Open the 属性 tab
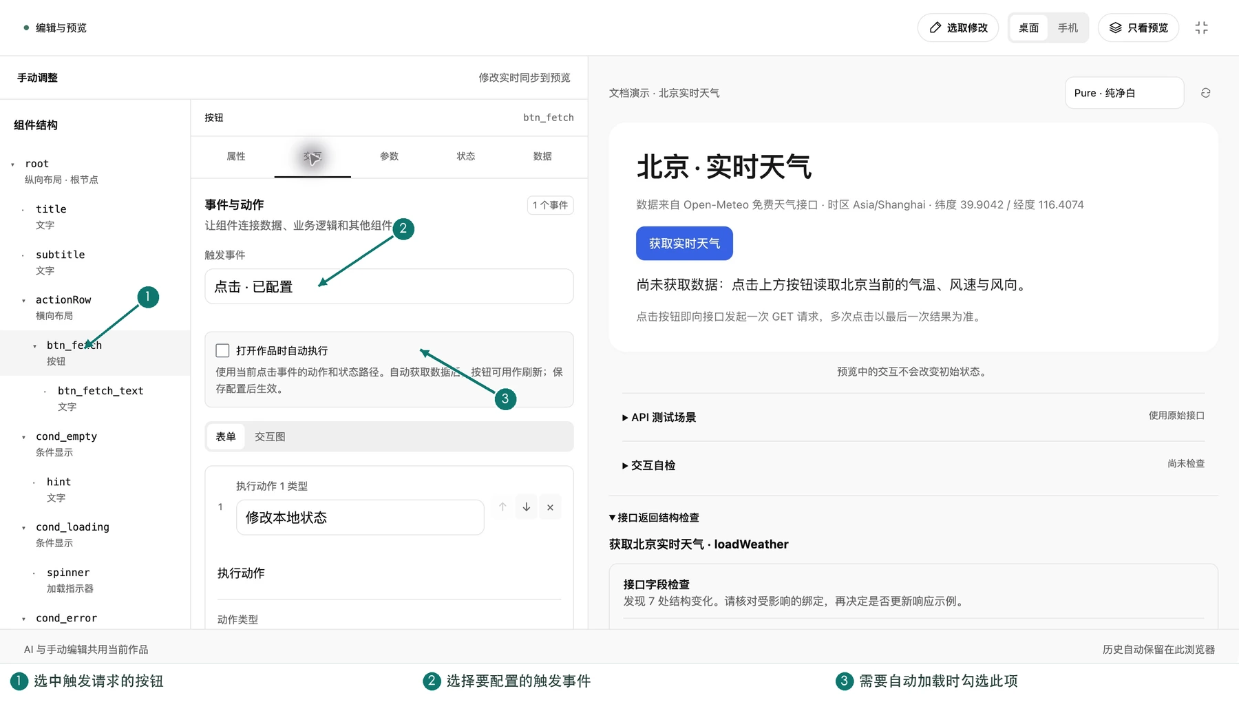1239x702 pixels. pos(236,156)
